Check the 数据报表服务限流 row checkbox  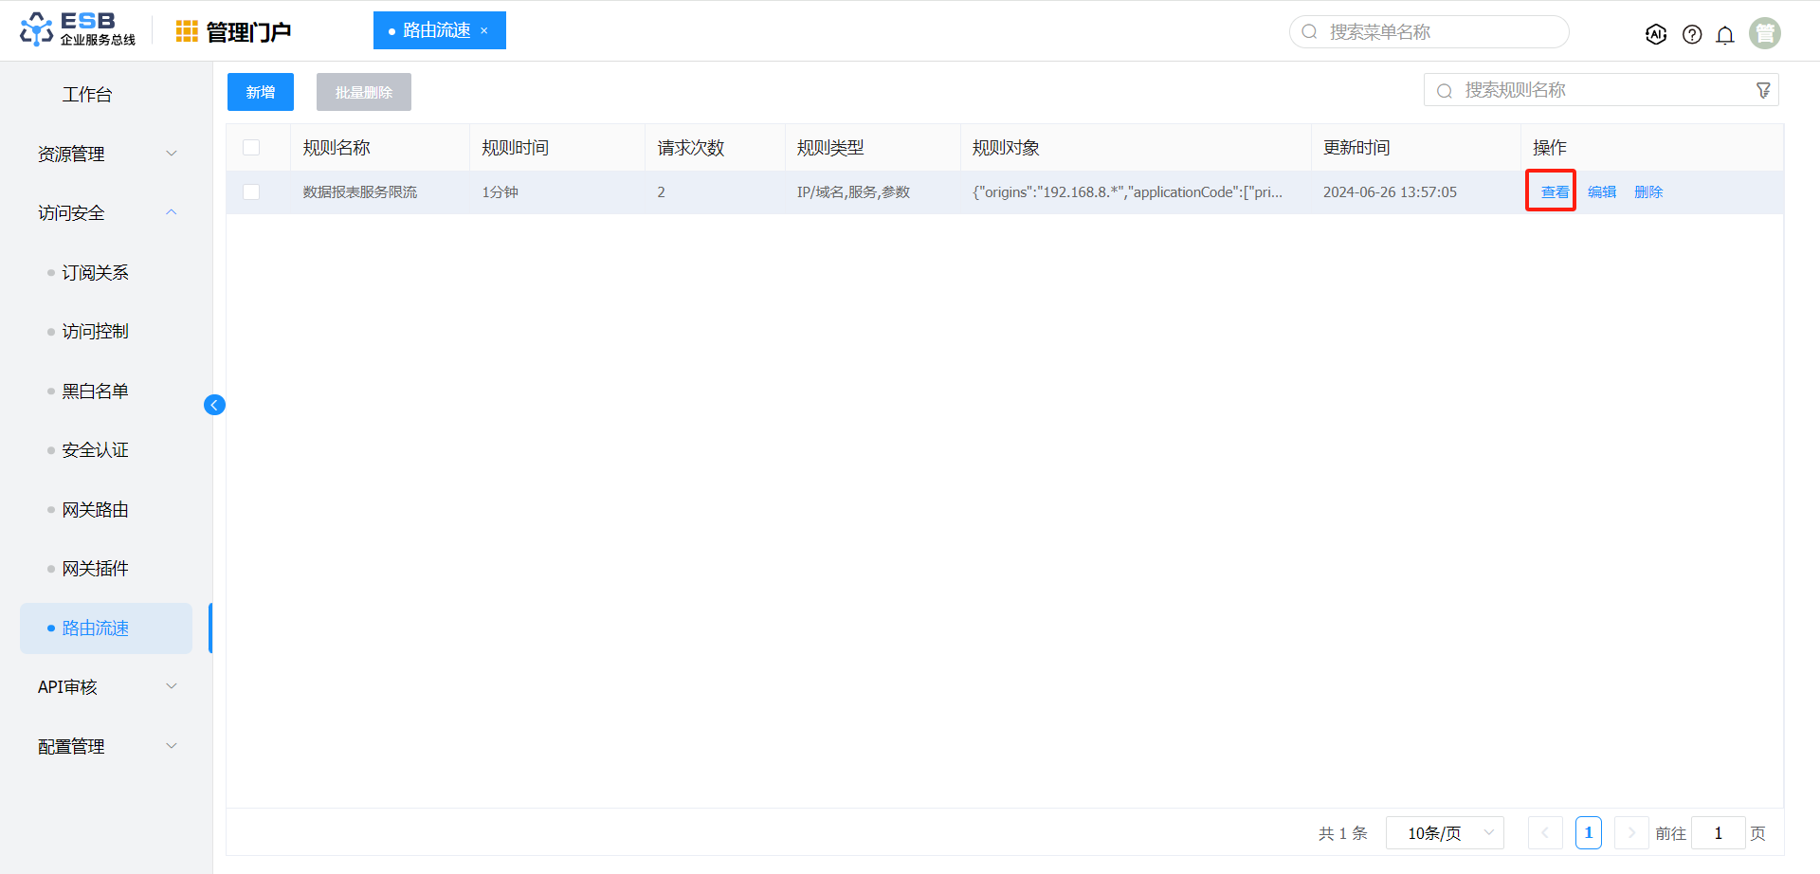251,192
